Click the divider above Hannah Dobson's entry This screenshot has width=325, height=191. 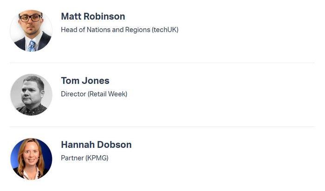click(x=162, y=127)
